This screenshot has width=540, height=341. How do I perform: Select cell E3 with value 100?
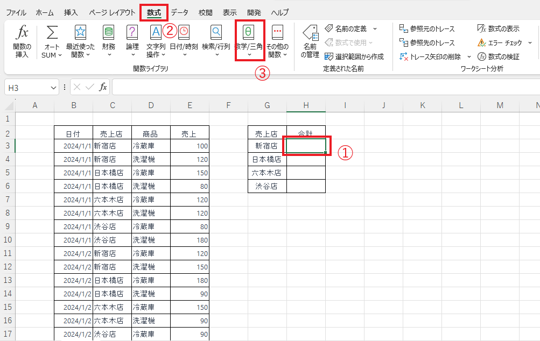[x=190, y=146]
